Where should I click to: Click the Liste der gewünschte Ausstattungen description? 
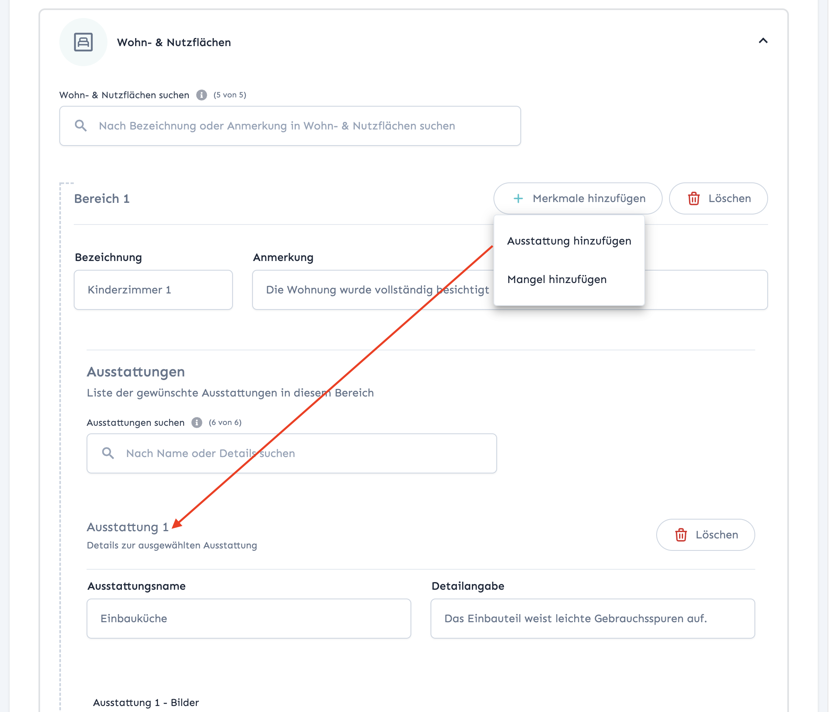230,392
